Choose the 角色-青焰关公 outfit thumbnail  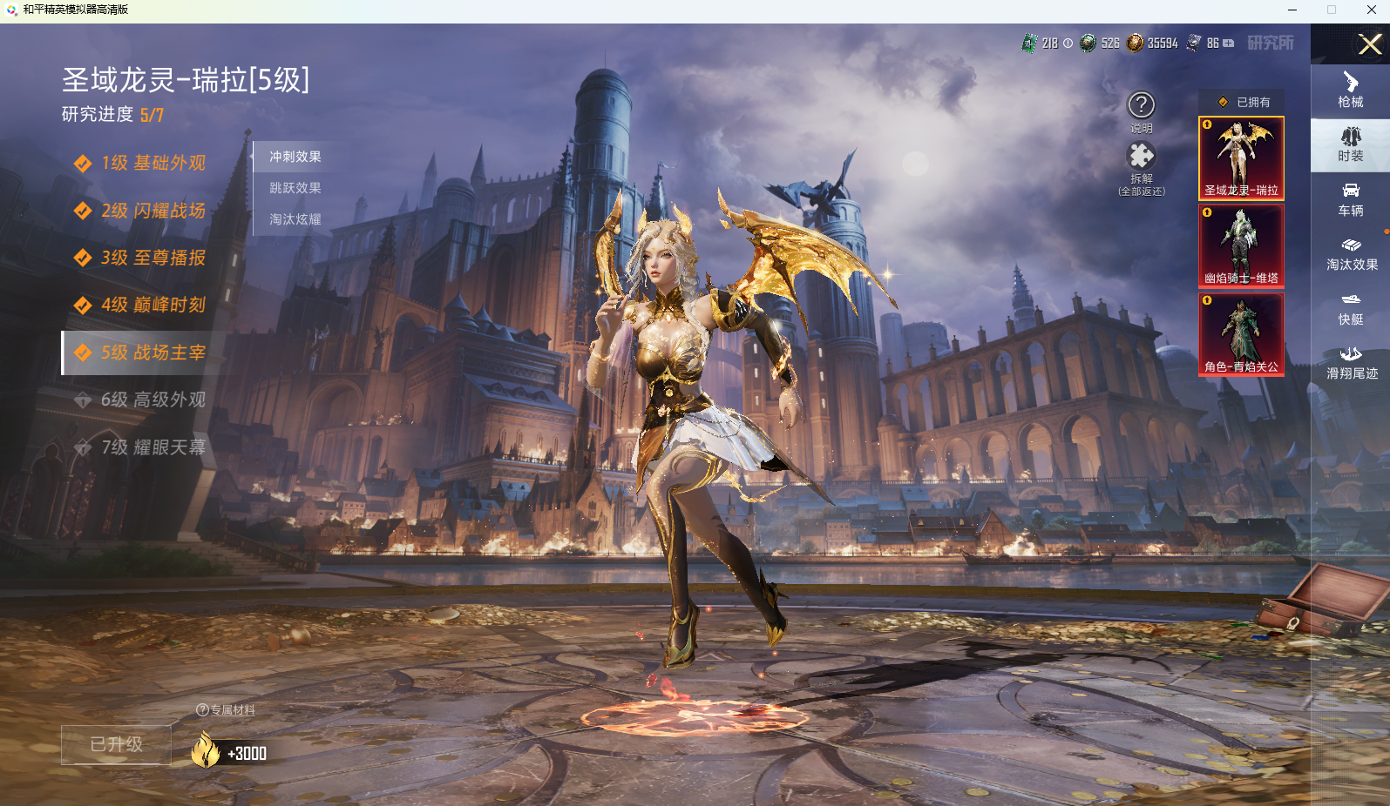pos(1241,334)
